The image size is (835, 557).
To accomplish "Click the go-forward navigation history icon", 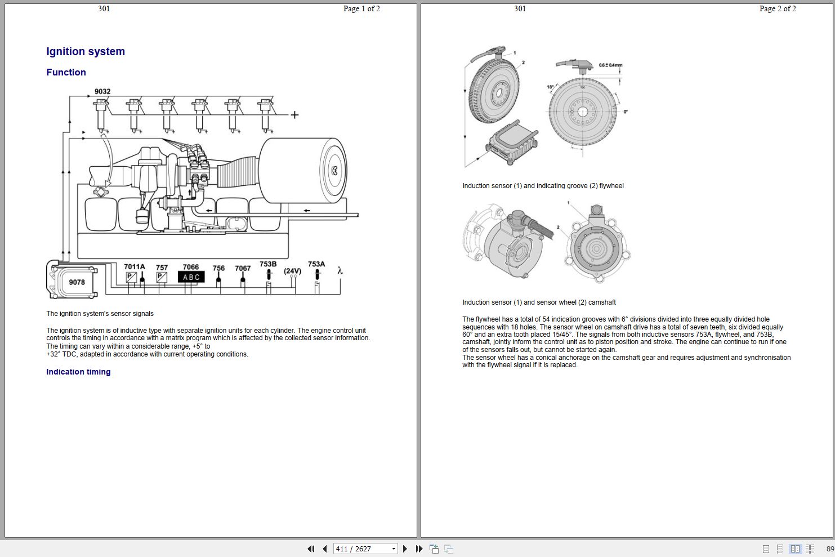I will click(448, 548).
